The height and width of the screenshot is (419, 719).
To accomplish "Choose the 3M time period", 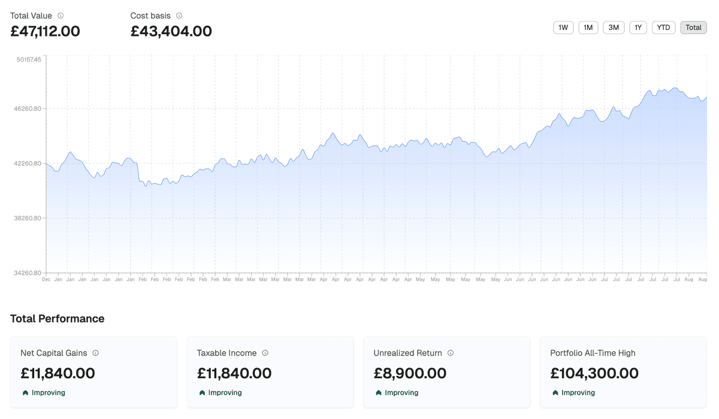I will click(614, 28).
